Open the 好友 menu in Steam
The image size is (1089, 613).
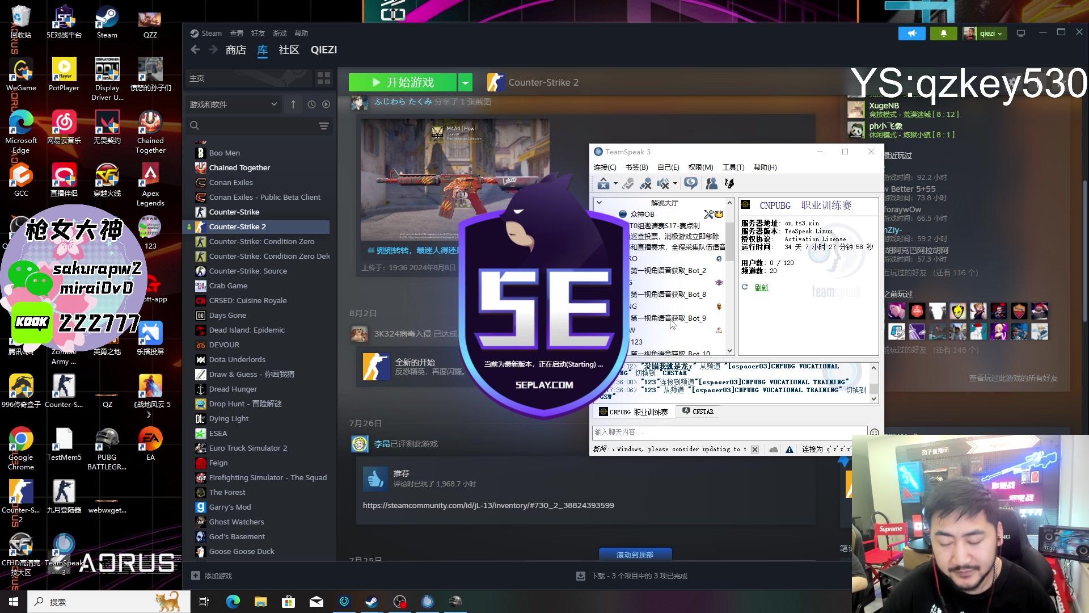click(x=258, y=33)
